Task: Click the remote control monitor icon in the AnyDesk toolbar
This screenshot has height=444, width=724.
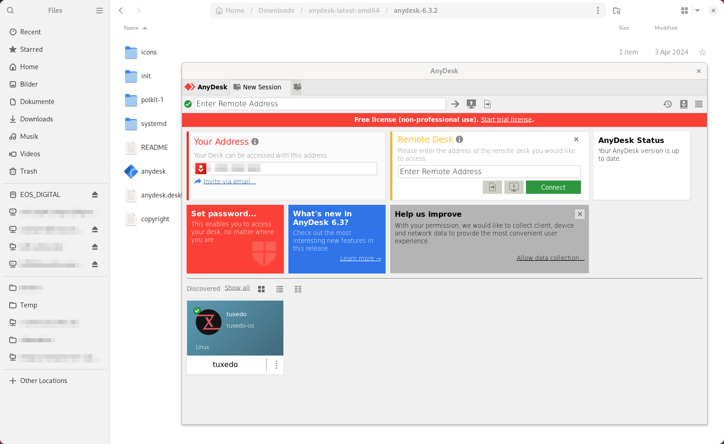Action: point(471,104)
